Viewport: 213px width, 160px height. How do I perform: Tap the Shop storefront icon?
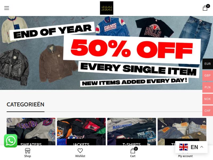[28, 151]
